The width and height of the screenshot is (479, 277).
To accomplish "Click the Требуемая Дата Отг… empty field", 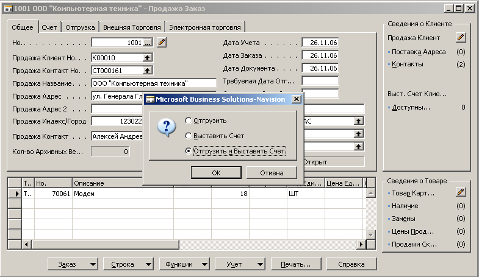I will pos(320,81).
